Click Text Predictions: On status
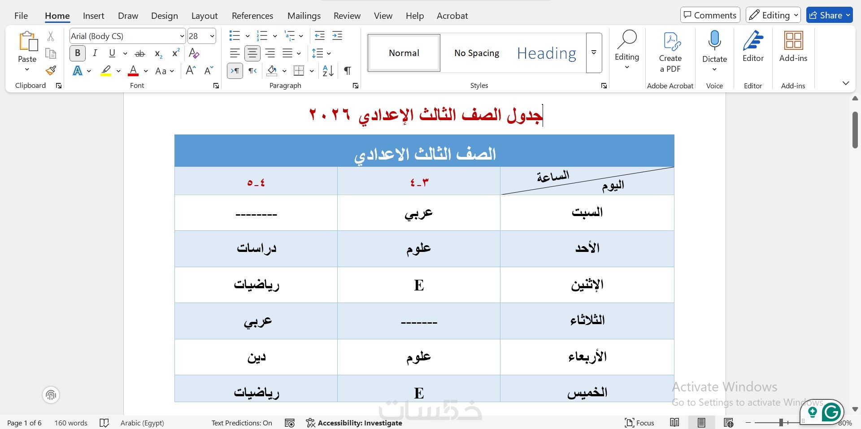This screenshot has height=429, width=861. click(x=242, y=423)
